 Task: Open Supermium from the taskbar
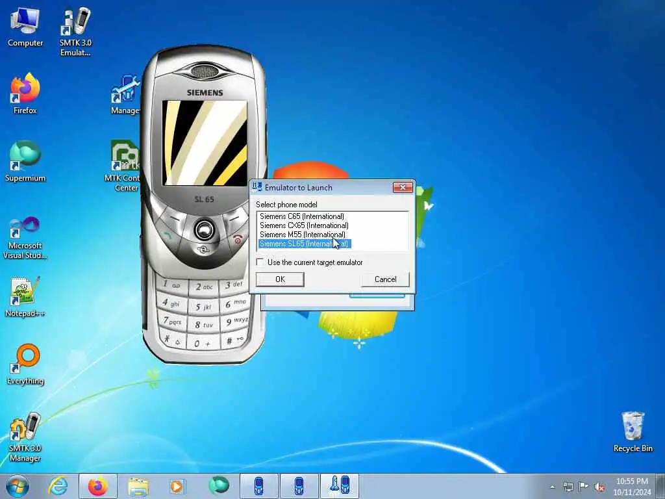tap(219, 486)
